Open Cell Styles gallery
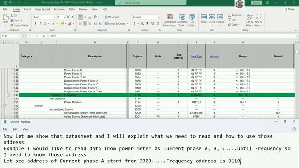This screenshot has height=168, width=299. [192, 20]
